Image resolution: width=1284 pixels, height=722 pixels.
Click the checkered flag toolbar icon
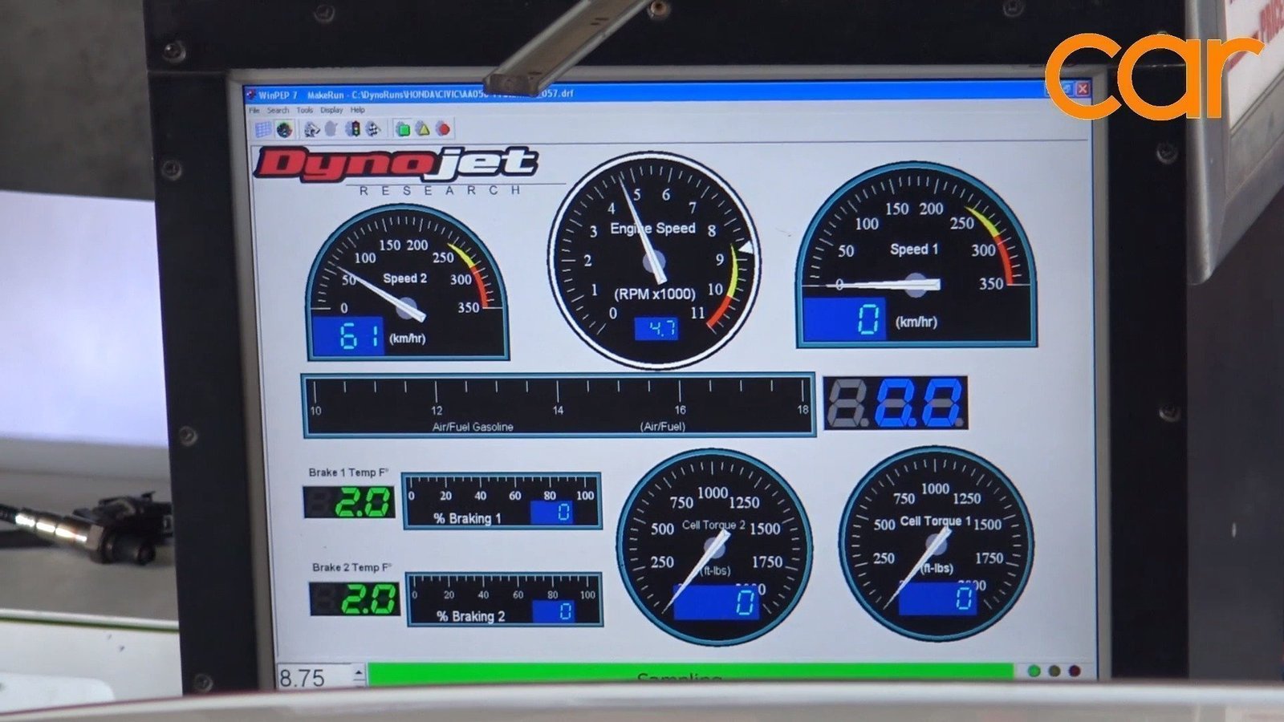[372, 129]
